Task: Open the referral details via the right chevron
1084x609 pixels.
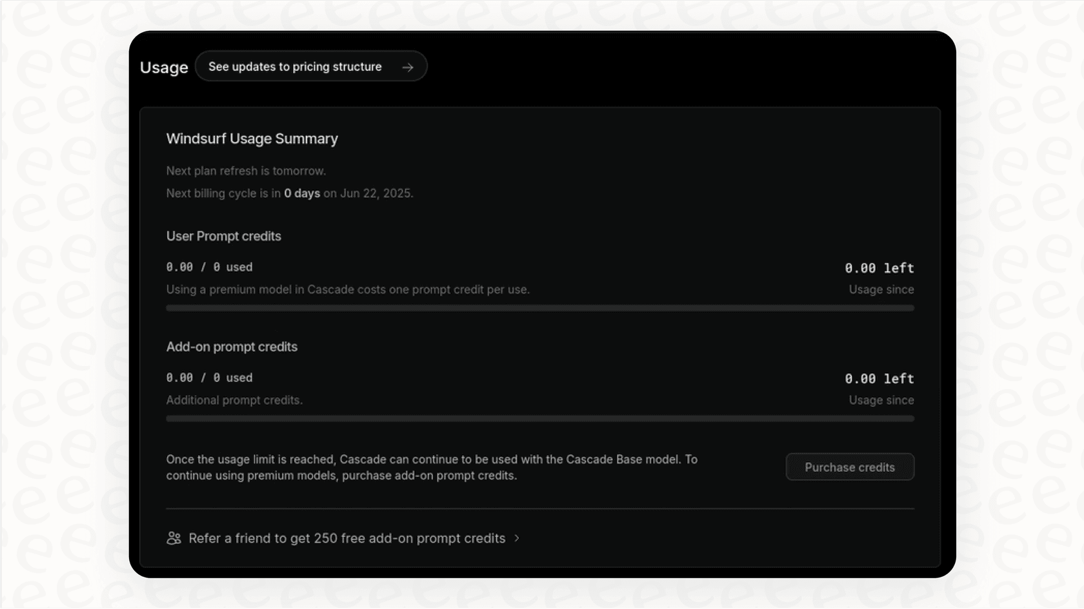Action: tap(517, 538)
